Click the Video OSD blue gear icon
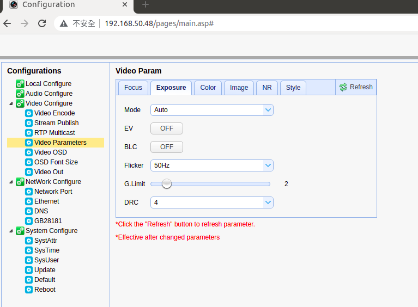Viewport: 418px width, 307px height. click(29, 152)
